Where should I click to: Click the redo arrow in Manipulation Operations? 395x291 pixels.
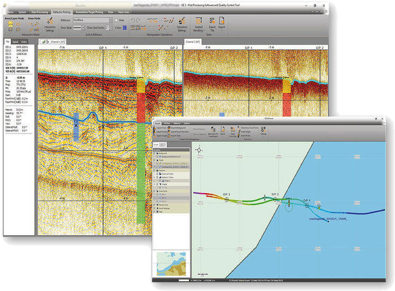pos(139,20)
